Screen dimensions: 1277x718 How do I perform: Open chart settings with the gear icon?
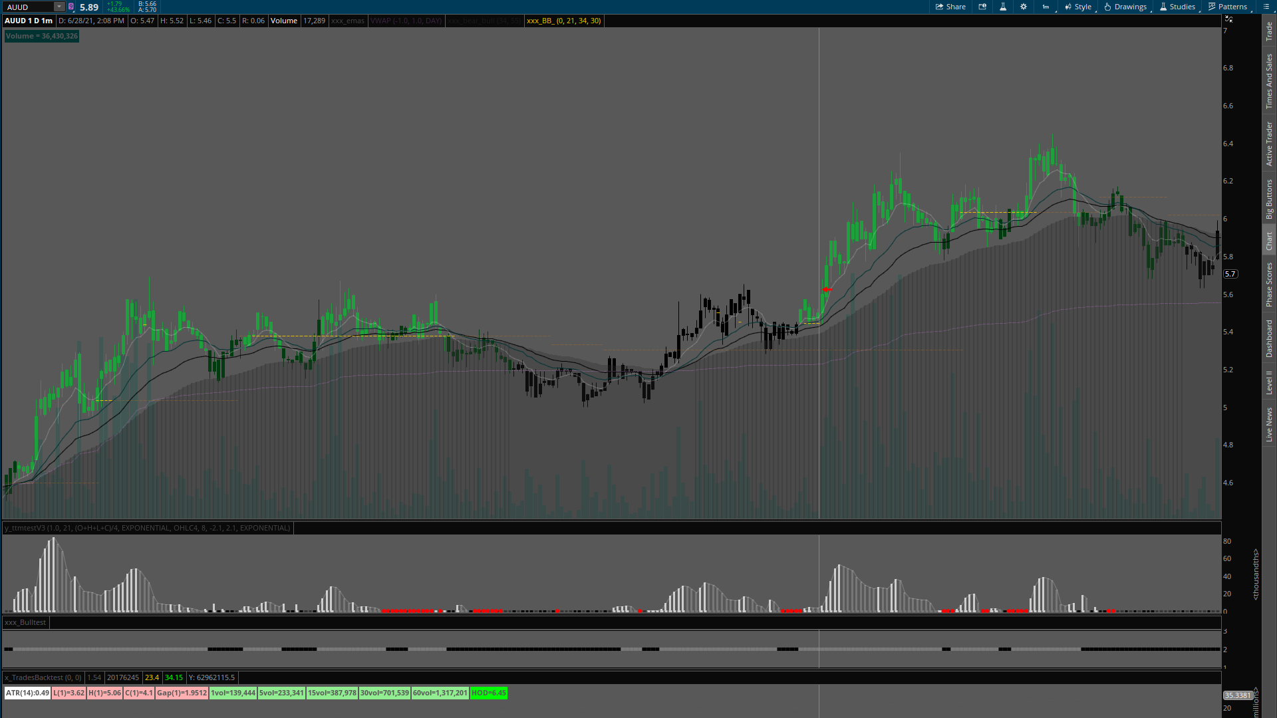coord(1024,7)
